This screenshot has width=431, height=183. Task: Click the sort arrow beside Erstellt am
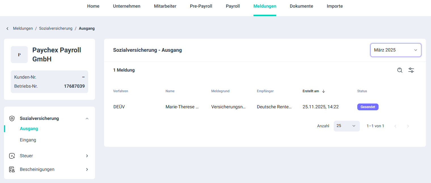(x=324, y=91)
